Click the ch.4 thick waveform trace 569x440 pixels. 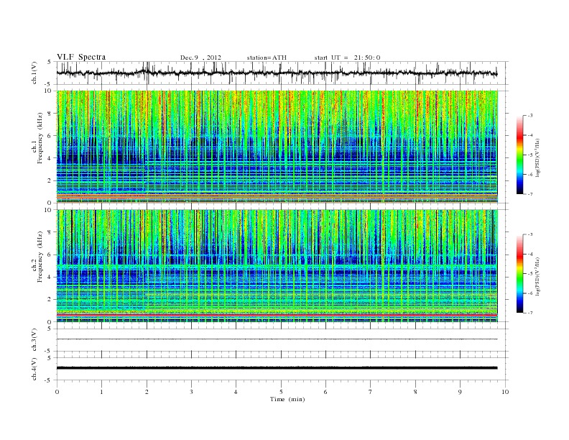pyautogui.click(x=277, y=368)
